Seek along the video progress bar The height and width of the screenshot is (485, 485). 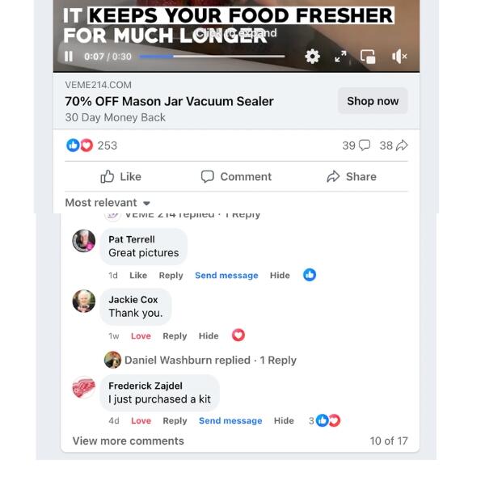[x=212, y=57]
